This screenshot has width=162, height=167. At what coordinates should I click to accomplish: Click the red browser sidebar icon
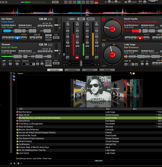14,80
